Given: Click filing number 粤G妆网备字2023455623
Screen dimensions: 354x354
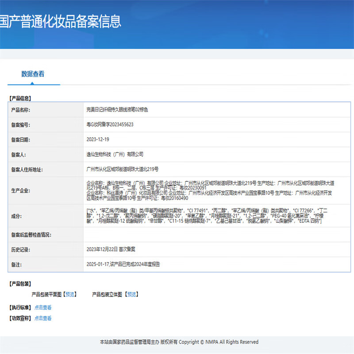Looking at the screenshot, I should (110, 125).
